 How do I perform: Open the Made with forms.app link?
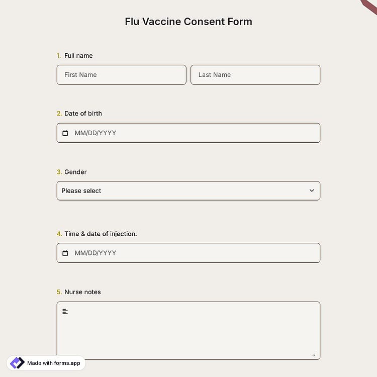(46, 363)
